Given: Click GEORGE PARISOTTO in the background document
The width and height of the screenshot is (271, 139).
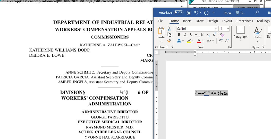Looking at the screenshot, I should (x=110, y=117).
